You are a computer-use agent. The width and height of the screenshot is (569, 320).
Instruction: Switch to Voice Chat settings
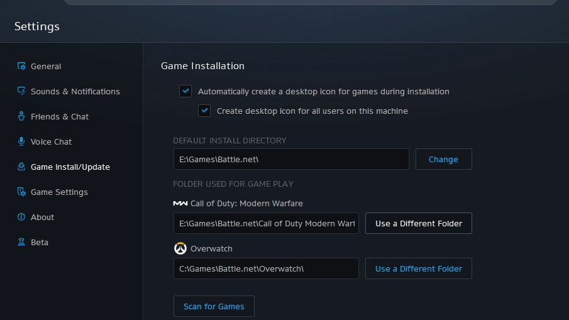click(51, 141)
